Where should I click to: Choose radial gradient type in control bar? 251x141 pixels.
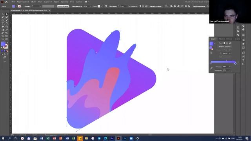143,6
